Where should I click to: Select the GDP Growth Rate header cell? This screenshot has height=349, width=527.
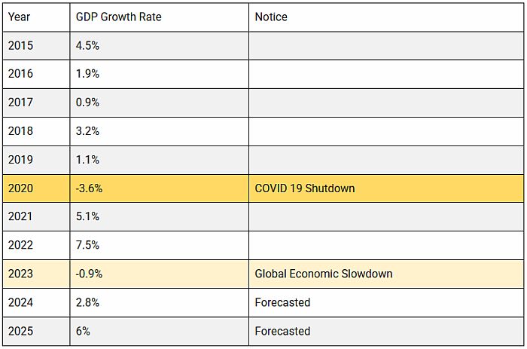(x=159, y=17)
